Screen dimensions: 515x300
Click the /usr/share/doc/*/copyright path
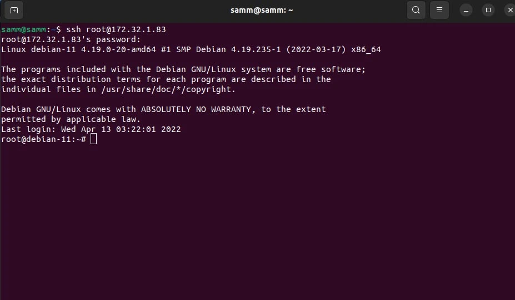click(168, 89)
